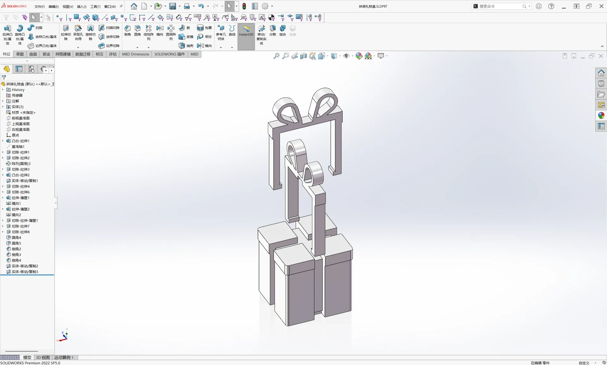Toggle the filter faces selection filter
Screen dimensions: 607x365
(77, 18)
